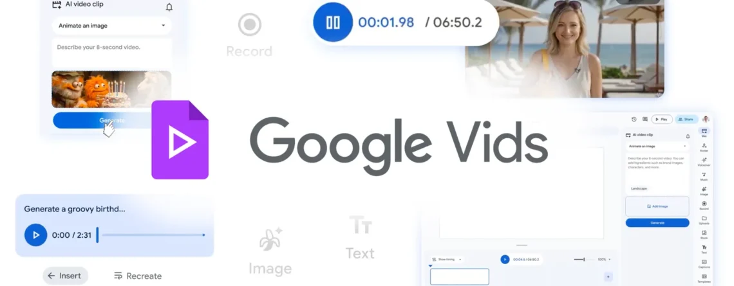Screen dimensions: 734x286
Task: Open version history in the editor toolbar
Action: pyautogui.click(x=634, y=119)
